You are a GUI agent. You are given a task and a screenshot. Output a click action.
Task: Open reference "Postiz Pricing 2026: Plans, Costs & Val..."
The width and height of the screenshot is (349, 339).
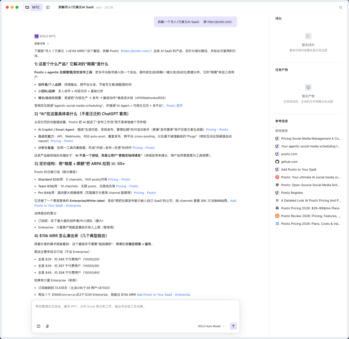pyautogui.click(x=308, y=224)
